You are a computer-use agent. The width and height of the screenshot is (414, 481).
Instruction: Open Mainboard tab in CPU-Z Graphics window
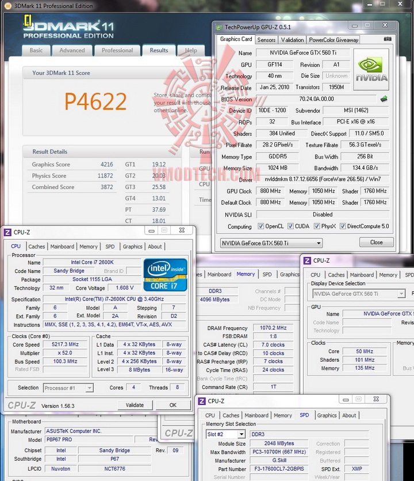362,275
